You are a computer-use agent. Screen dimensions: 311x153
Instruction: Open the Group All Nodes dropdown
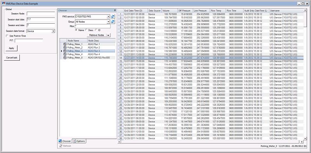click(x=108, y=22)
